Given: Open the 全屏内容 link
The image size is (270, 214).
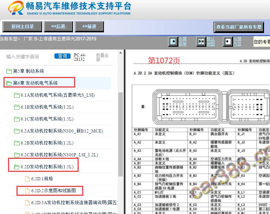Looking at the screenshot, I should point(237,41).
